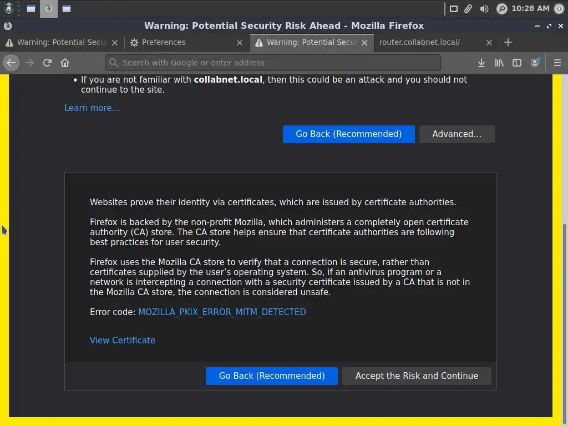568x426 pixels.
Task: Toggle the sidebar view icon
Action: 517,63
